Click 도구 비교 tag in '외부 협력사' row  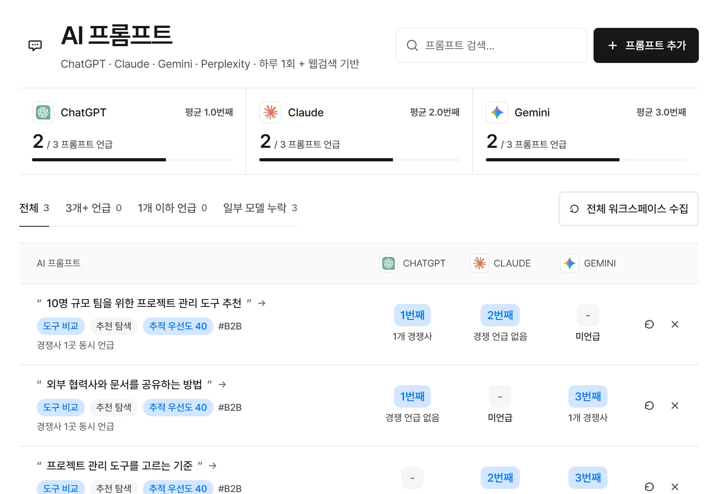coord(61,408)
